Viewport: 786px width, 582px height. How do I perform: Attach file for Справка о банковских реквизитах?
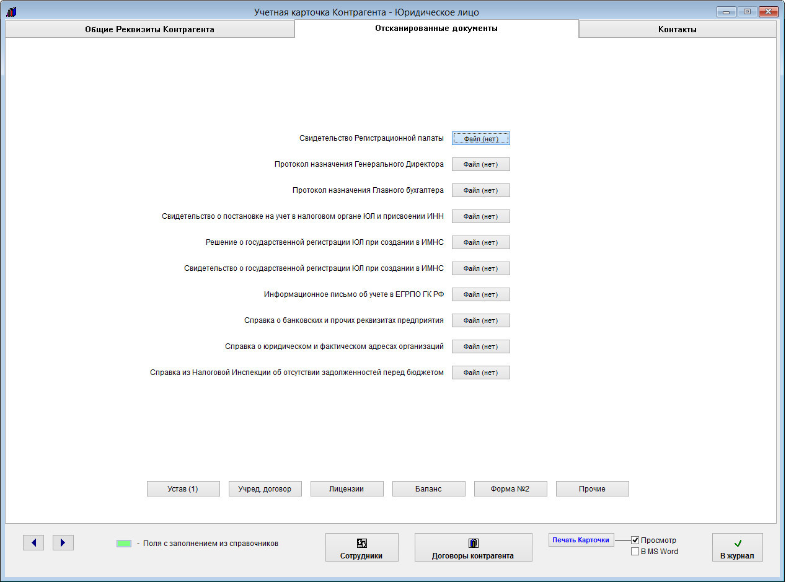(x=480, y=320)
